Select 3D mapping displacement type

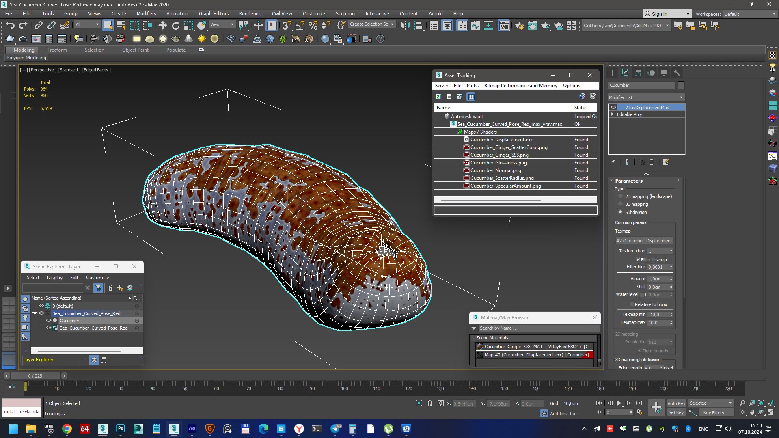click(x=620, y=204)
